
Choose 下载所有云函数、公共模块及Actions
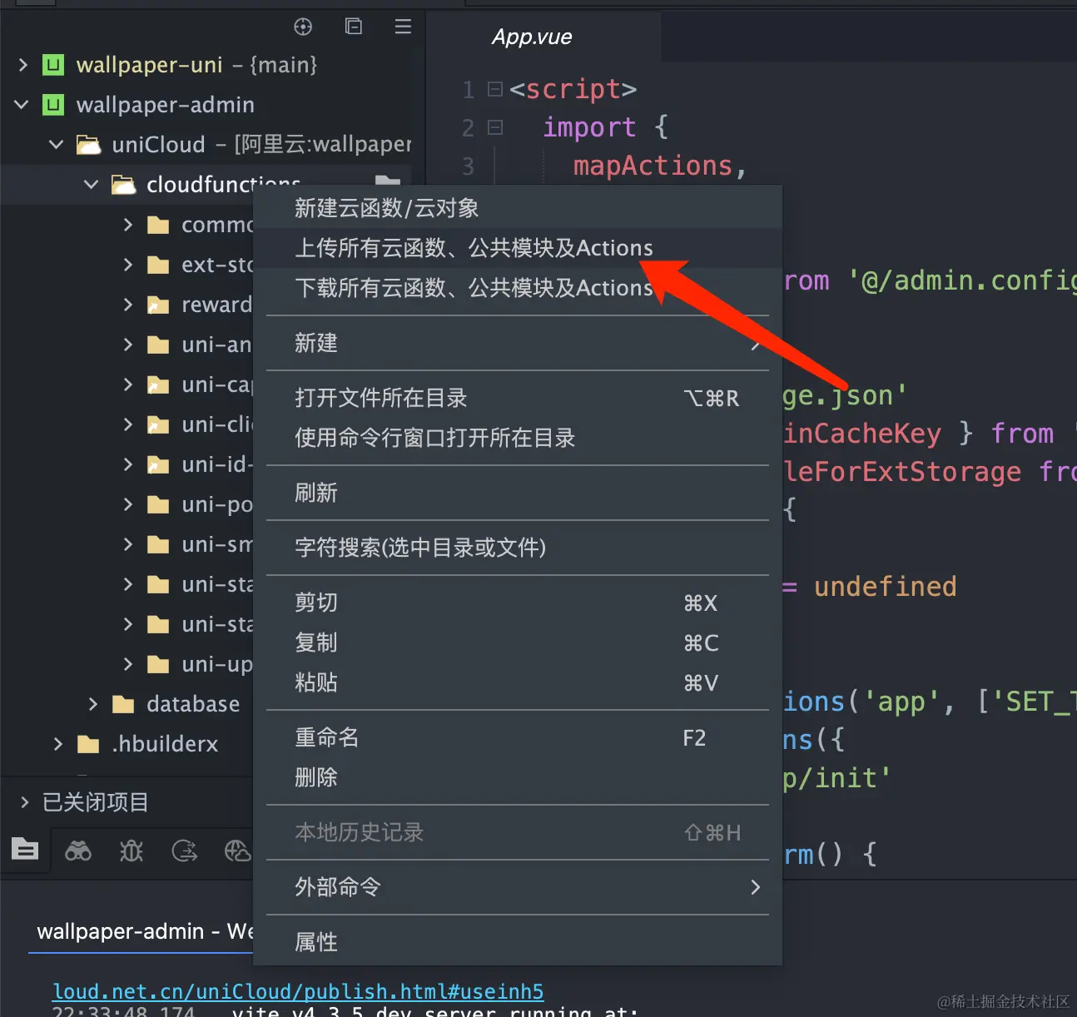[x=517, y=288]
